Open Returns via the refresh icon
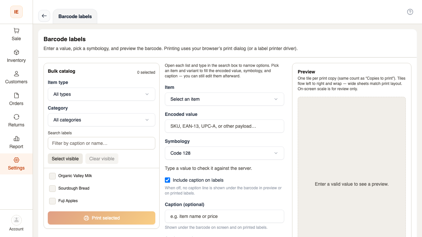The height and width of the screenshot is (237, 422). click(16, 117)
